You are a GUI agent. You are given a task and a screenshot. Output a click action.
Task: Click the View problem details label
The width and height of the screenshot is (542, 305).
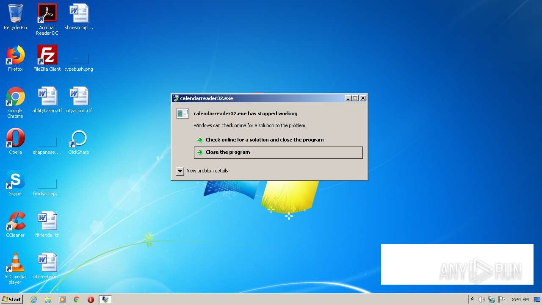207,171
